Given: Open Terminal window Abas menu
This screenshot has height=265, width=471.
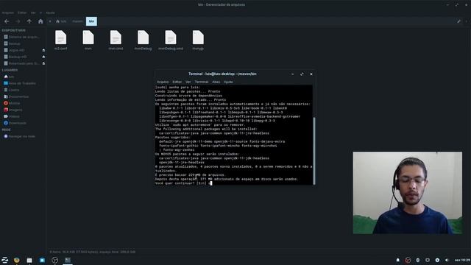Looking at the screenshot, I should pos(216,82).
